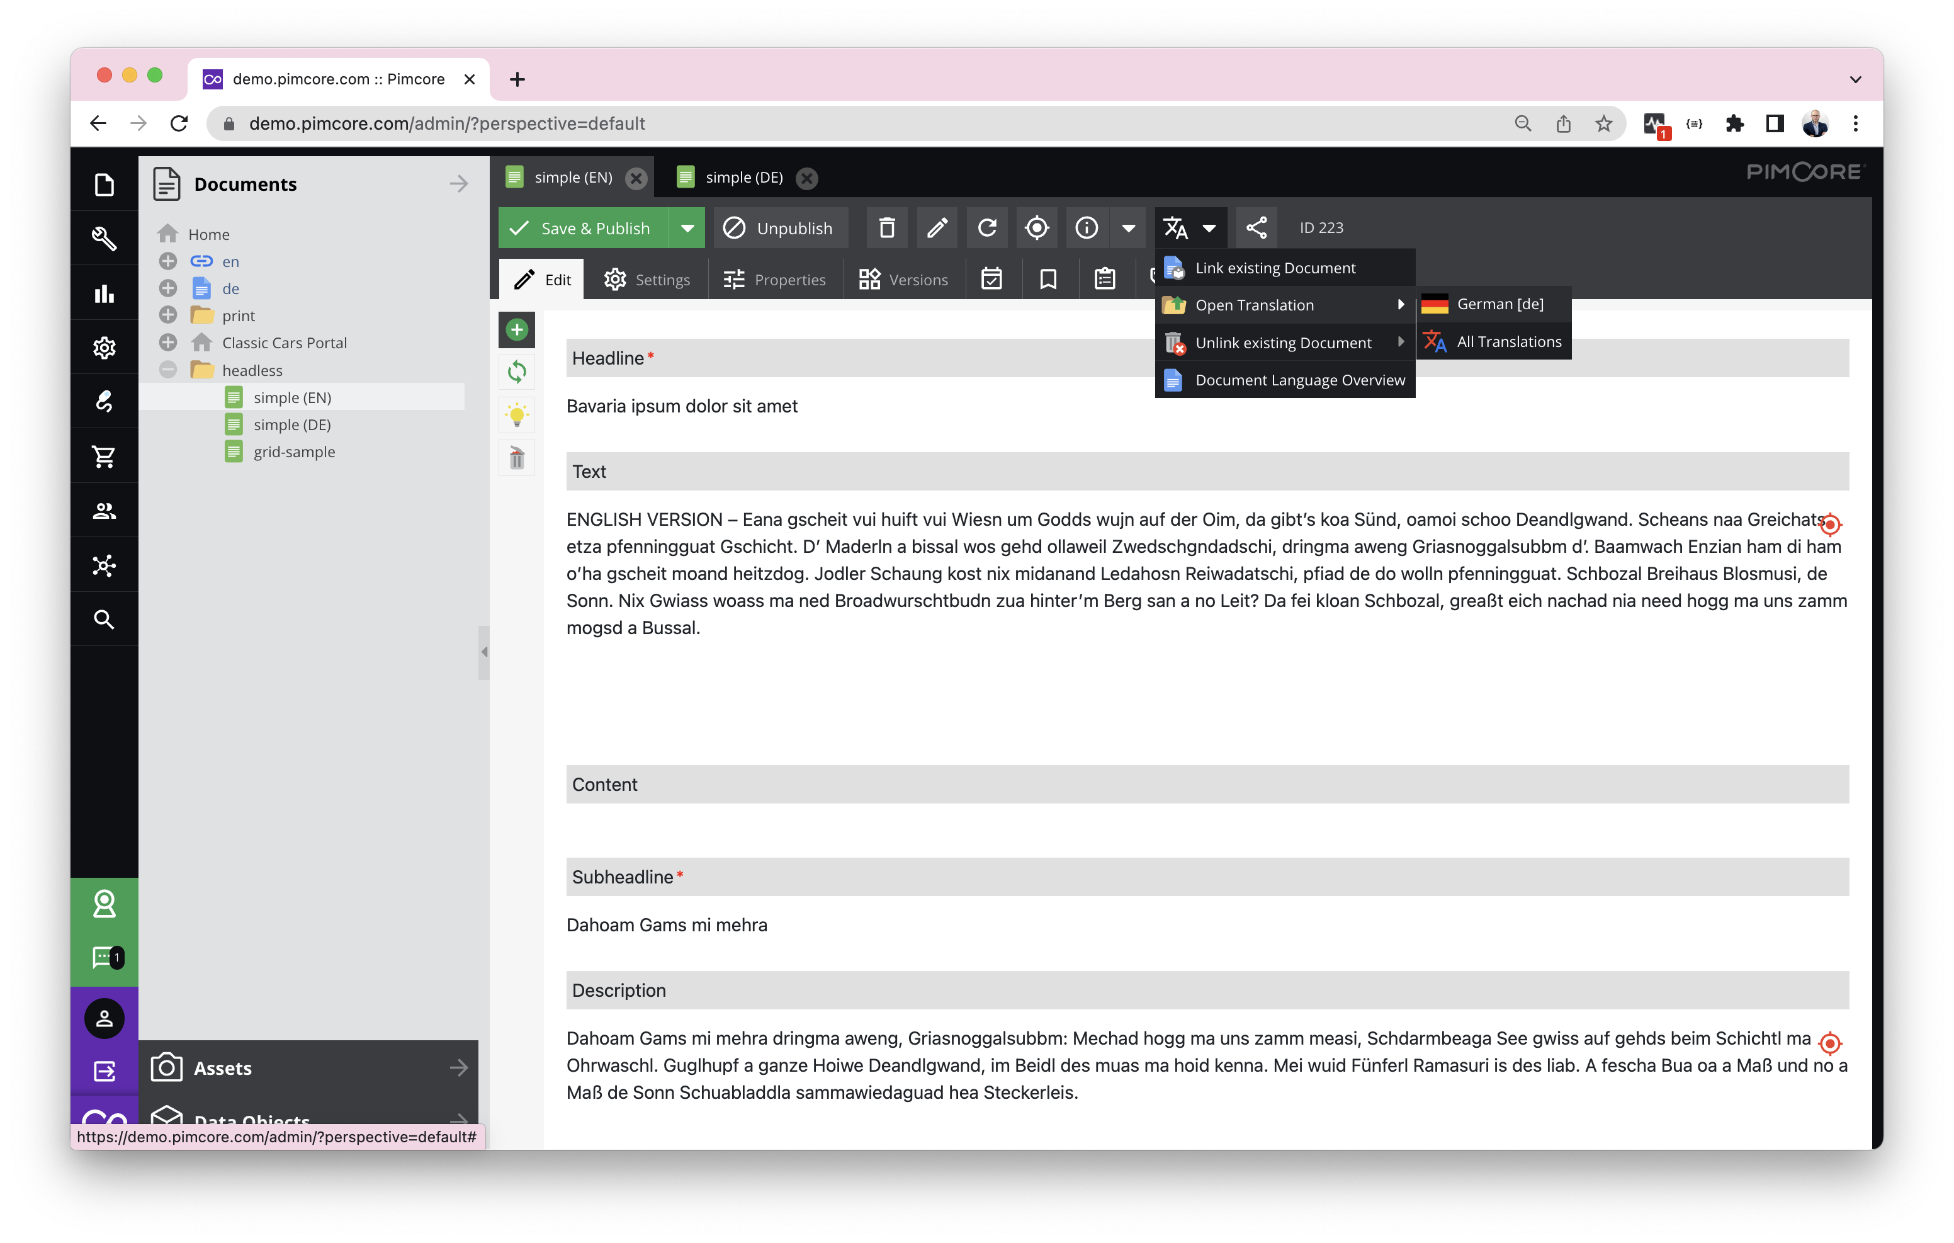1954x1243 pixels.
Task: Open the search icon in left sidebar
Action: pos(104,618)
